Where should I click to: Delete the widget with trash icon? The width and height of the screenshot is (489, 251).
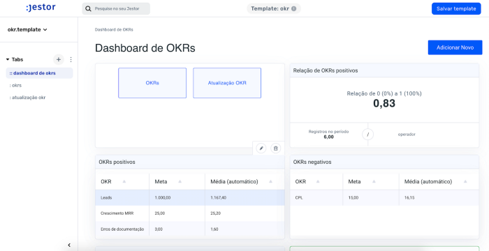coord(275,149)
